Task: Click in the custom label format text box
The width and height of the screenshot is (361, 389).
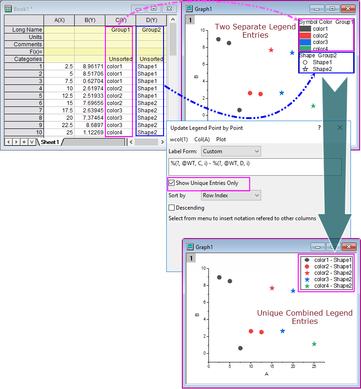Action: (255, 167)
